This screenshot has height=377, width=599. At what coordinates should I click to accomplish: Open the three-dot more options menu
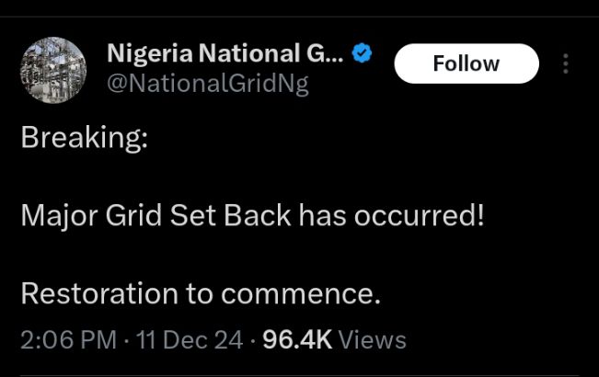(x=565, y=63)
